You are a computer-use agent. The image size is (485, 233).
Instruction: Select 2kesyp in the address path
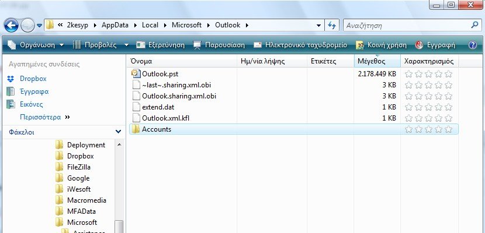77,25
